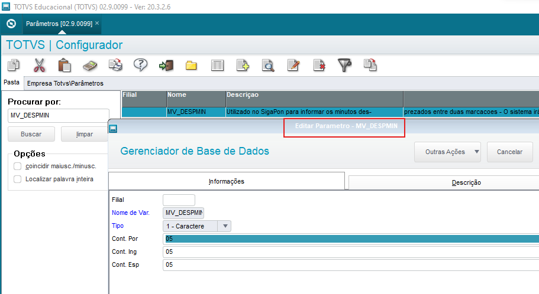Click the exit door icon
Screen dimensions: 539x294
tap(166, 65)
